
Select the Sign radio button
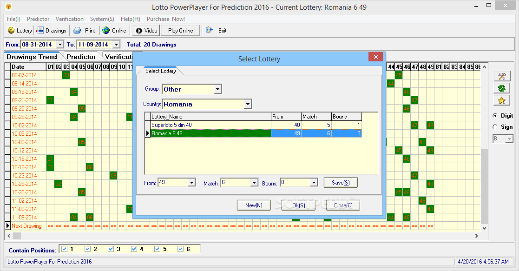click(495, 126)
